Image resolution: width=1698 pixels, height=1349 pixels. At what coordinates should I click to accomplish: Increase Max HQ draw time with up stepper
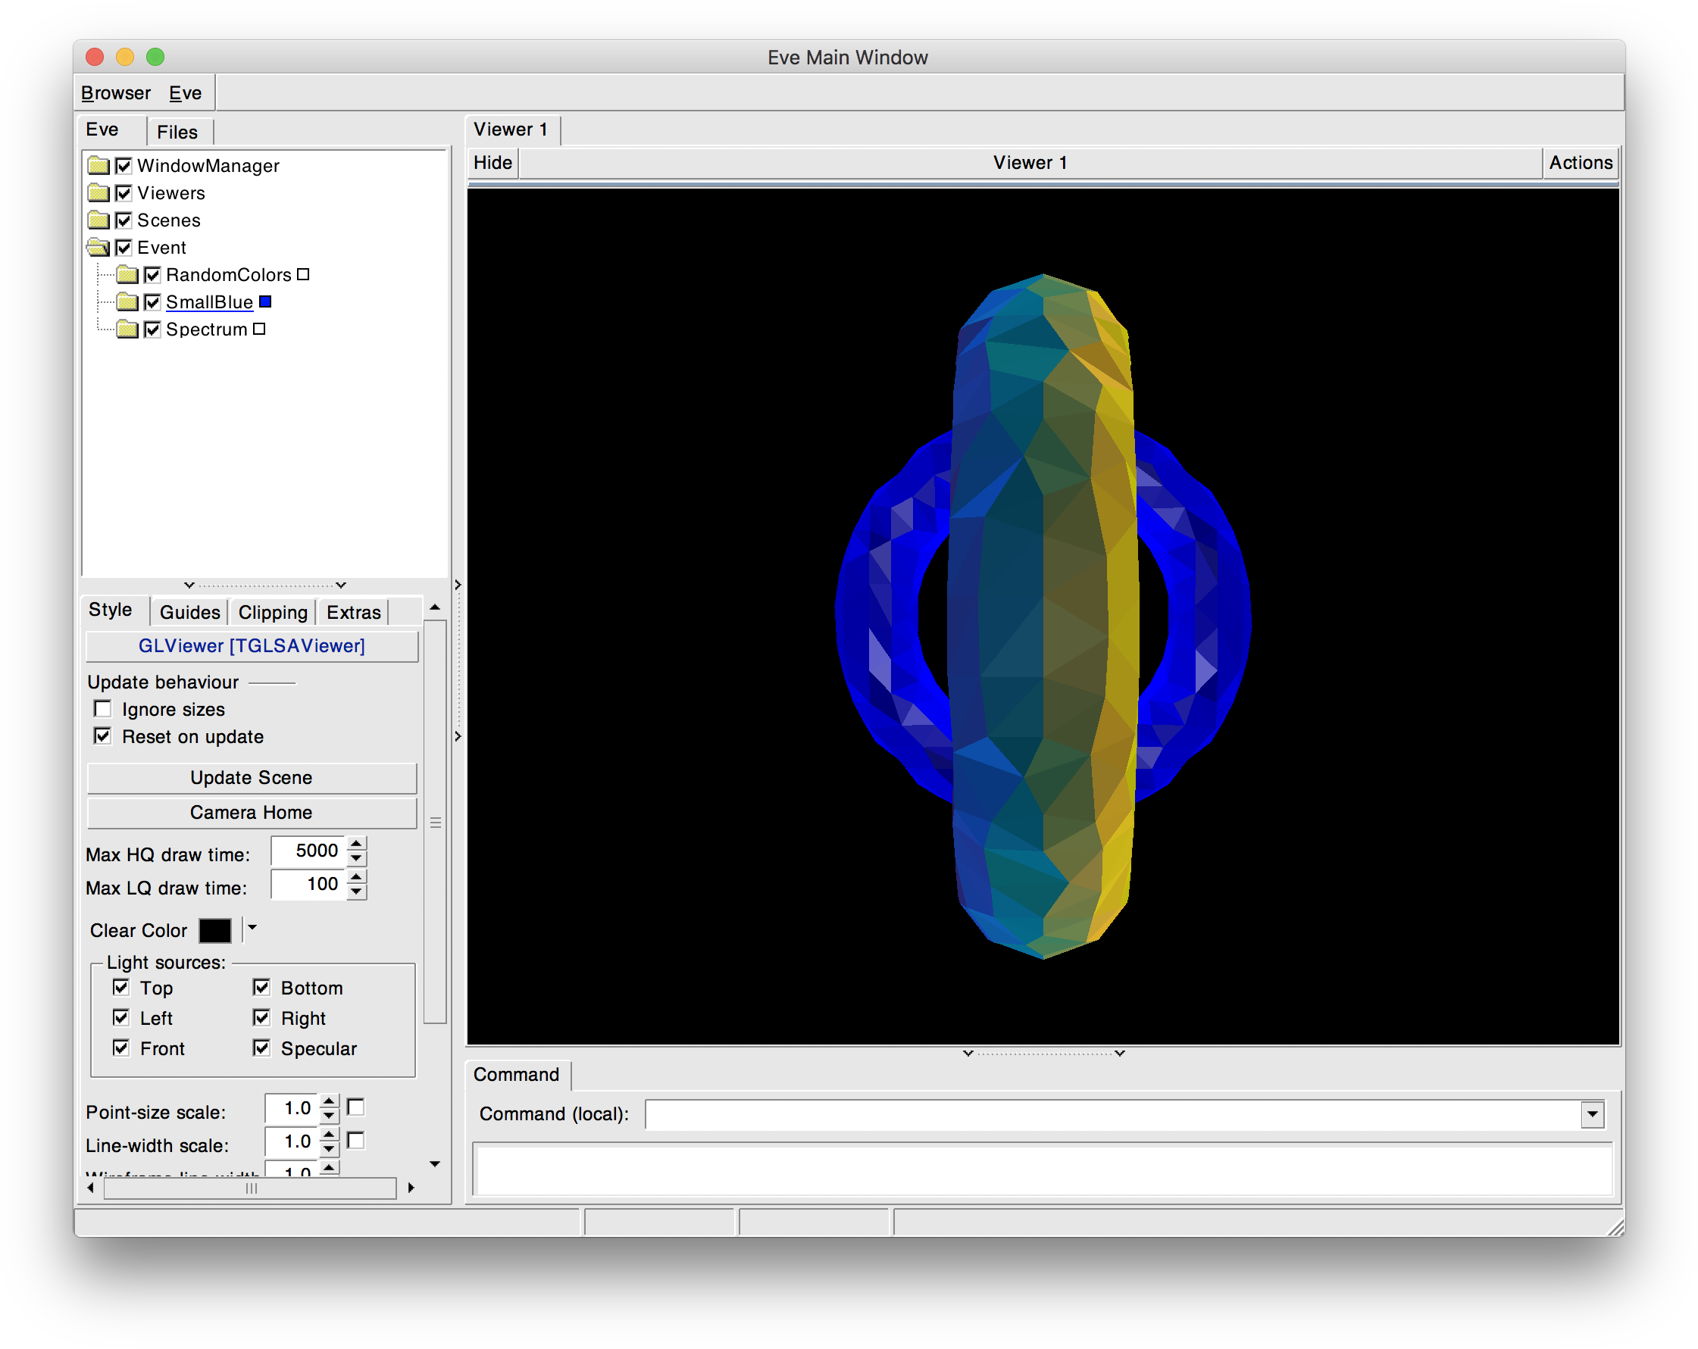356,844
